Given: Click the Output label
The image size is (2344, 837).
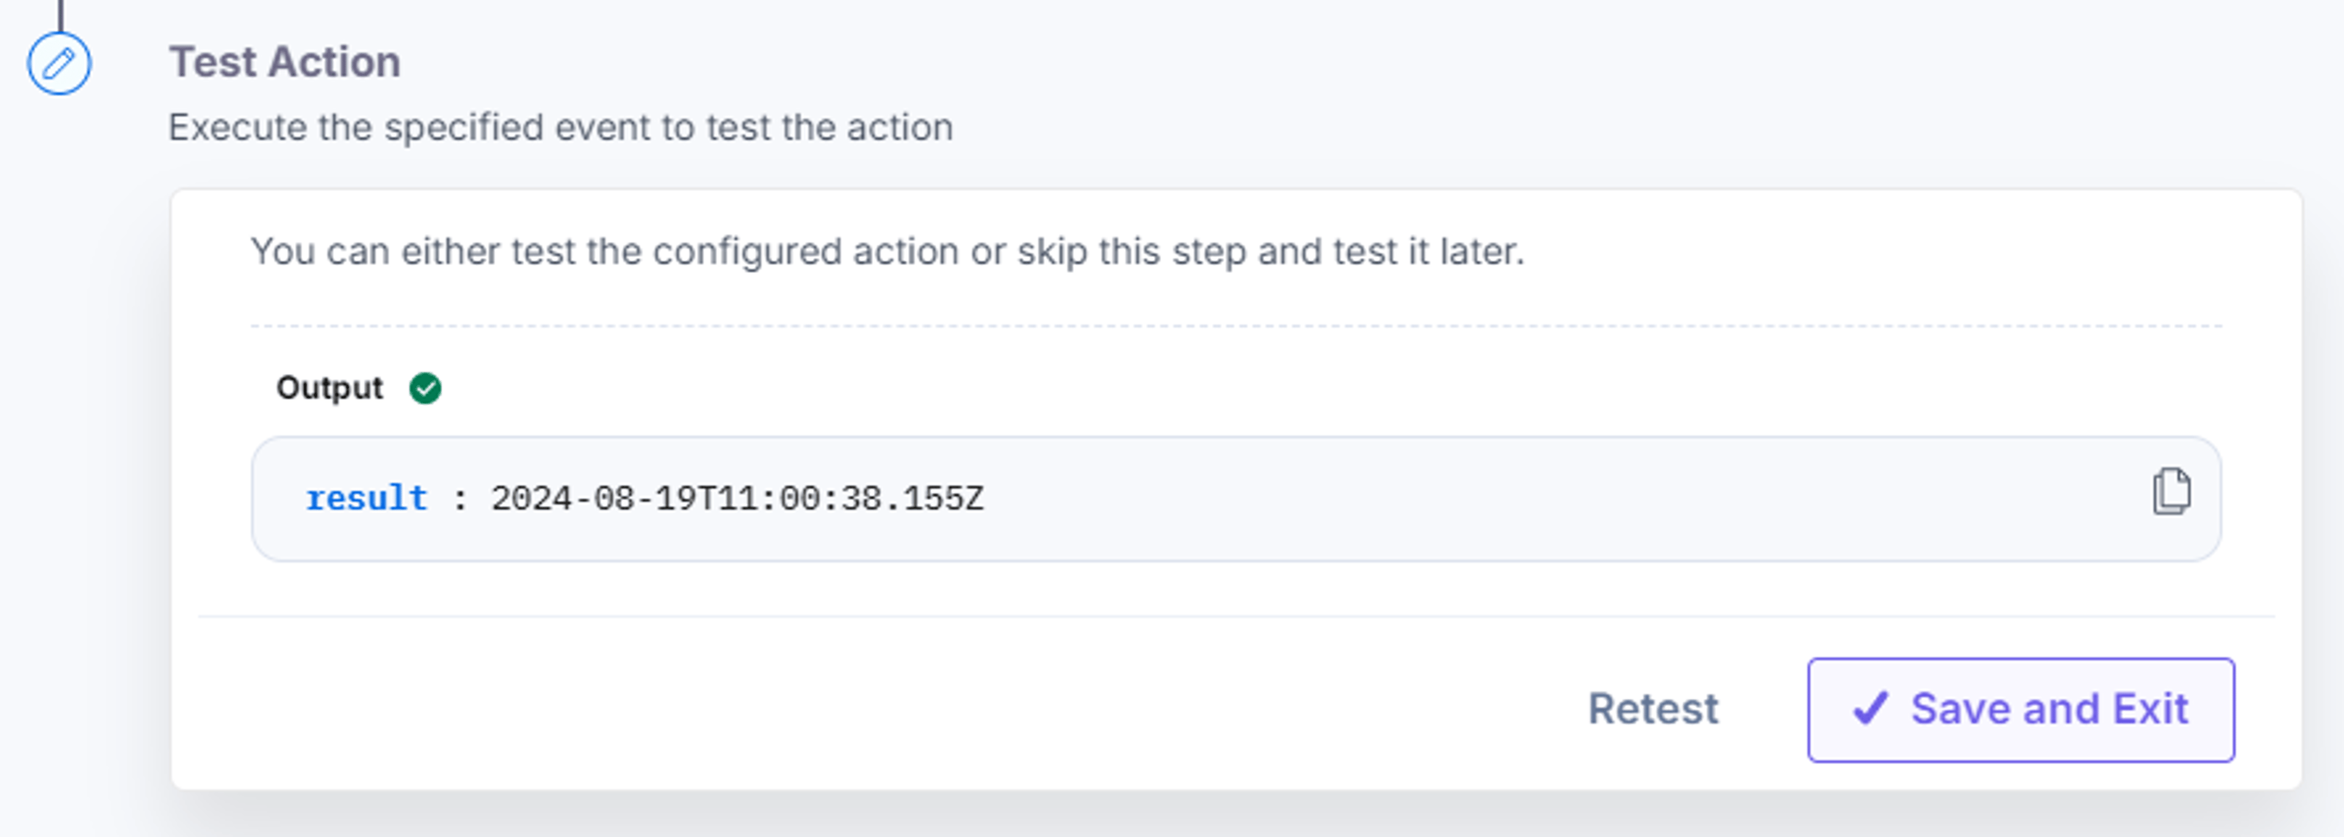Looking at the screenshot, I should pyautogui.click(x=330, y=387).
